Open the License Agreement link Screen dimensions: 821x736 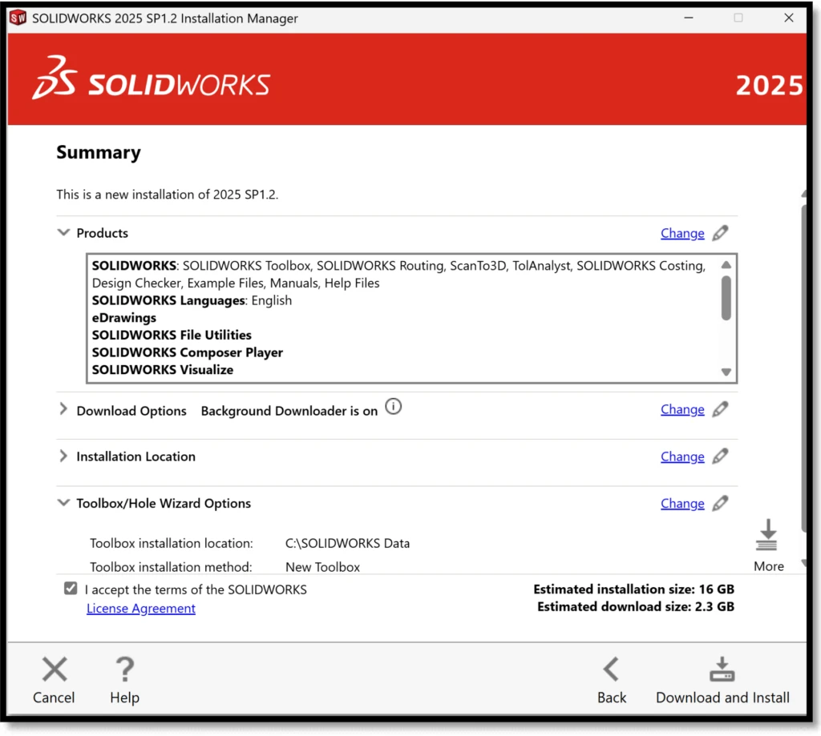(x=141, y=609)
